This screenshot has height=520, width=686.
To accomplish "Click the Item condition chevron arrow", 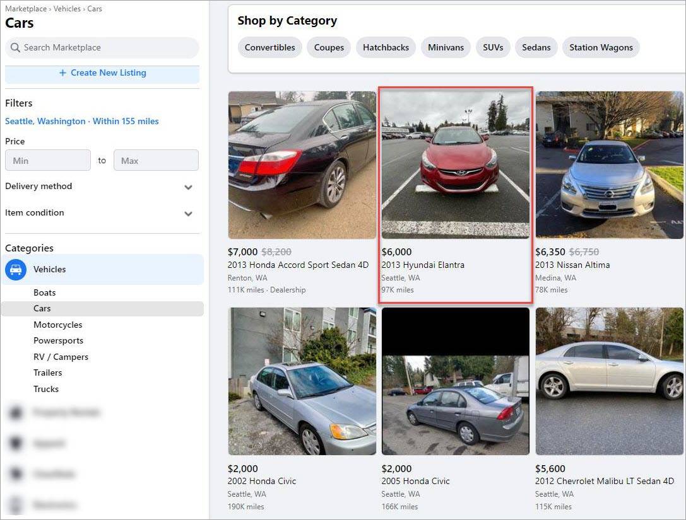I will pos(188,214).
